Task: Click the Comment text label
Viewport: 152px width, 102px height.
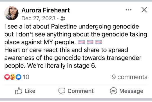Action: [81, 91]
